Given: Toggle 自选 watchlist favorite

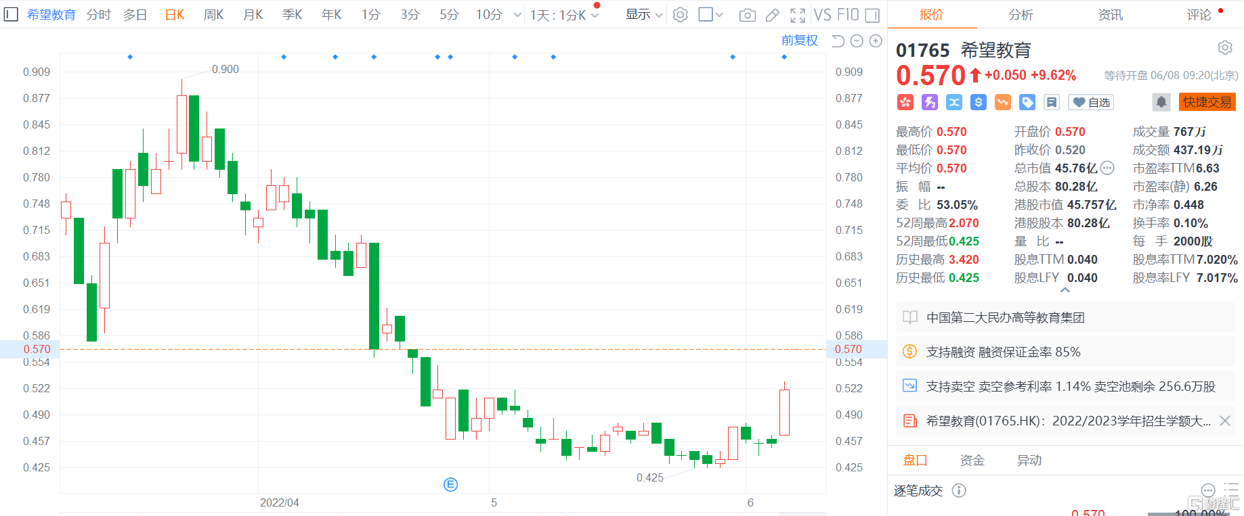Looking at the screenshot, I should (x=1091, y=102).
